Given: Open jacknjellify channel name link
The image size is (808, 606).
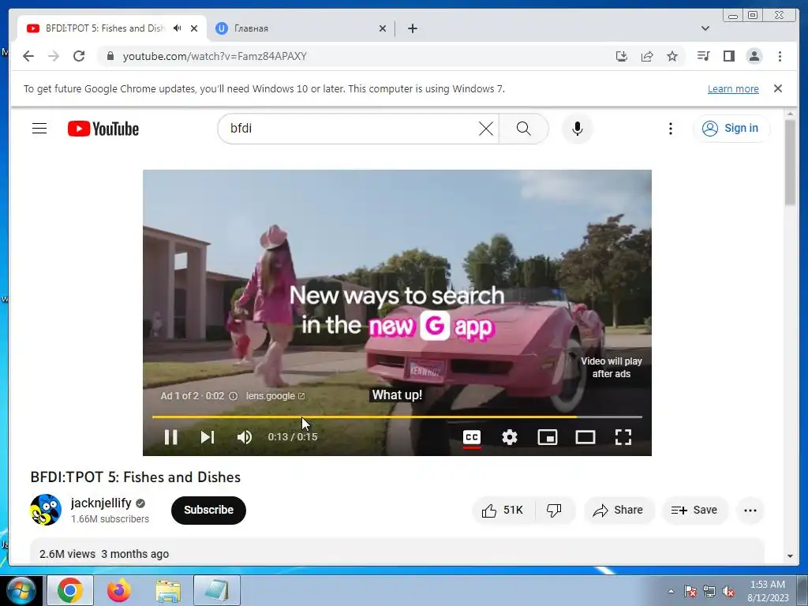Looking at the screenshot, I should (101, 503).
